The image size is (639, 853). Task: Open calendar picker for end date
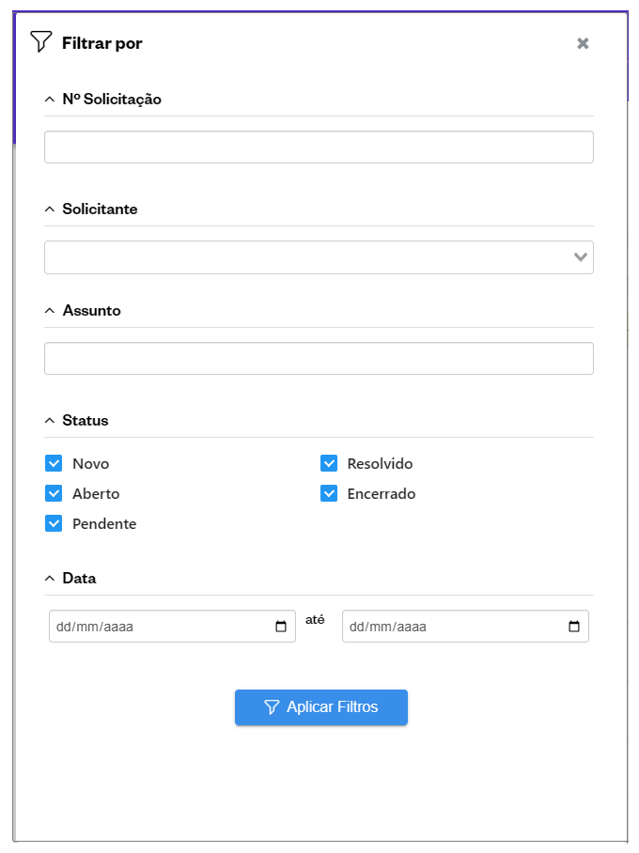pyautogui.click(x=574, y=627)
